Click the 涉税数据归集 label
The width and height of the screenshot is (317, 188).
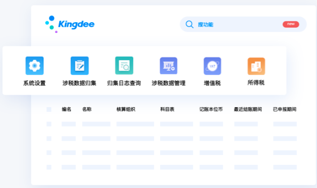(79, 83)
